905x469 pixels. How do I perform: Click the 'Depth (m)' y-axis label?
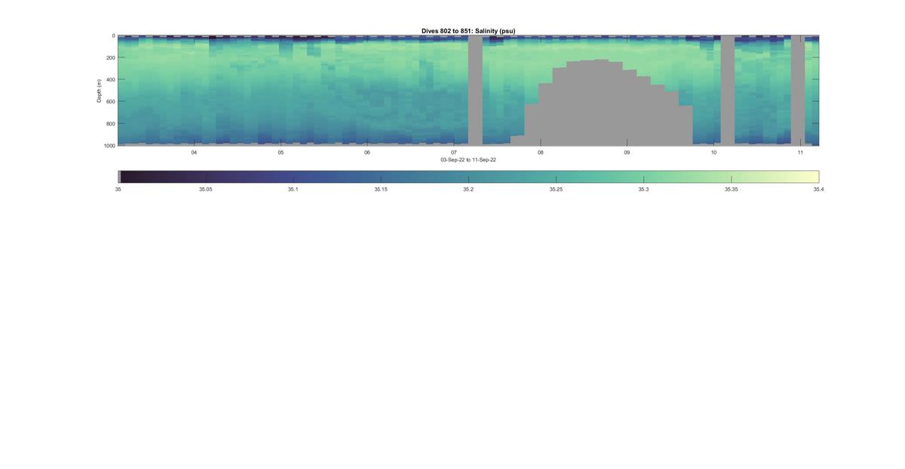click(99, 90)
